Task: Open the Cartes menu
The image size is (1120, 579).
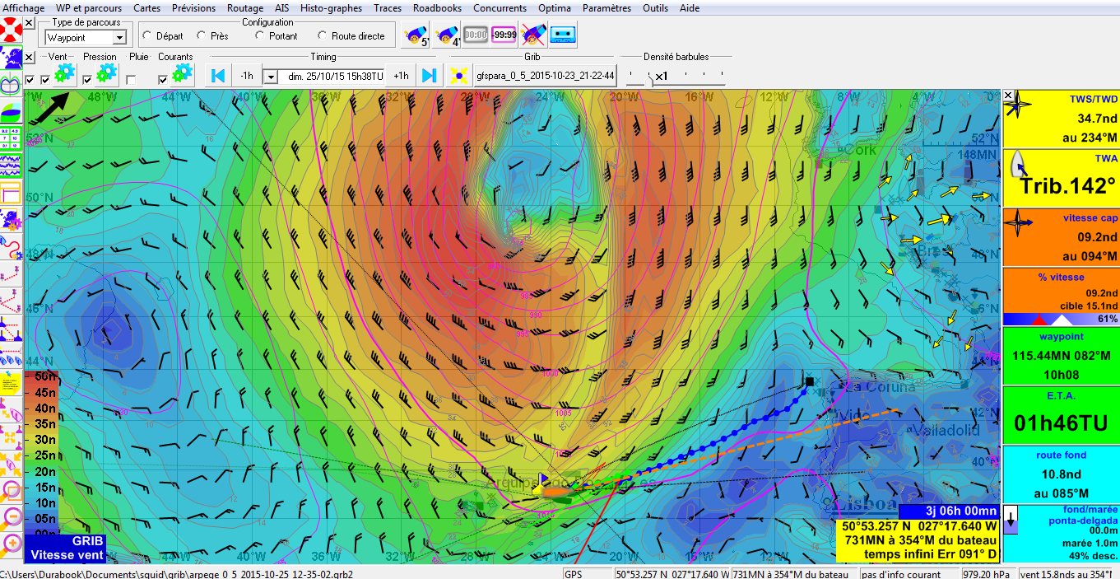Action: coord(147,8)
